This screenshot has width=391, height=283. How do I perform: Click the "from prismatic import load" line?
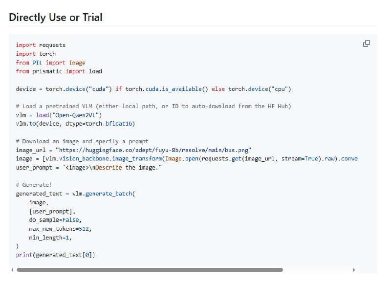(x=59, y=71)
